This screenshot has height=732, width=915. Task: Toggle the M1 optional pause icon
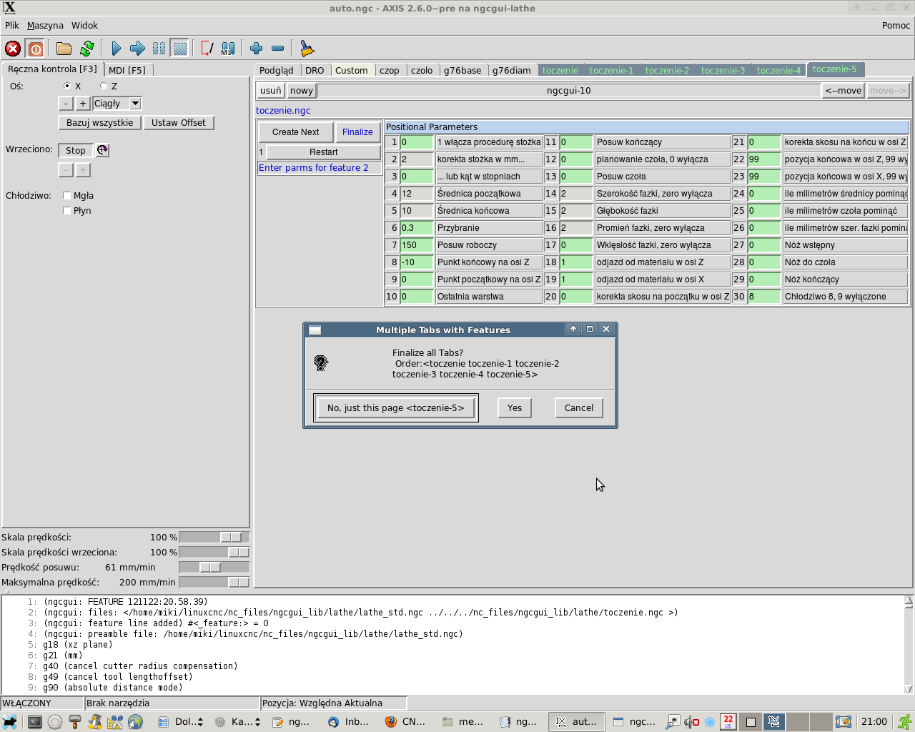(228, 49)
